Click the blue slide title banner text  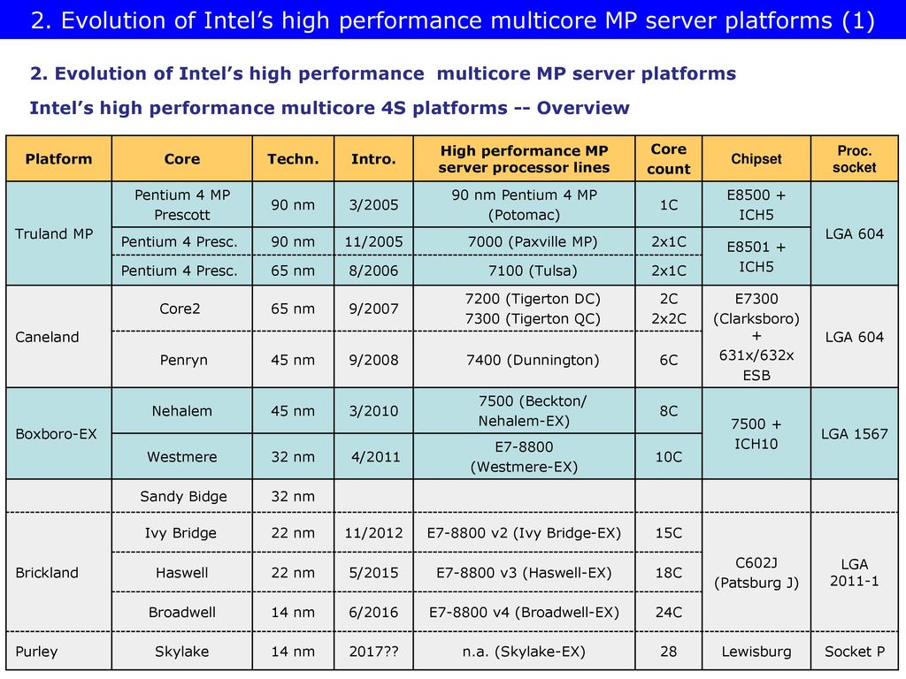[x=452, y=21]
